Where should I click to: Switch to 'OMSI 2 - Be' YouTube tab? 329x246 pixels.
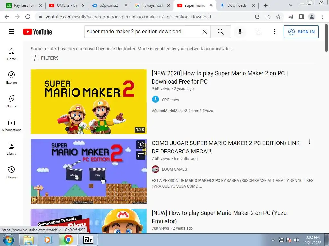(x=67, y=5)
